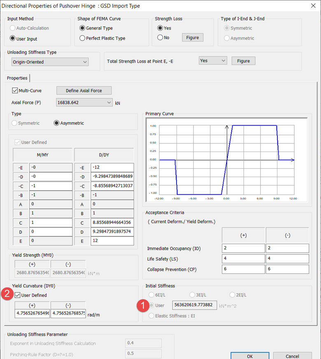Click Collapse Prevention (-) input field

[287, 269]
